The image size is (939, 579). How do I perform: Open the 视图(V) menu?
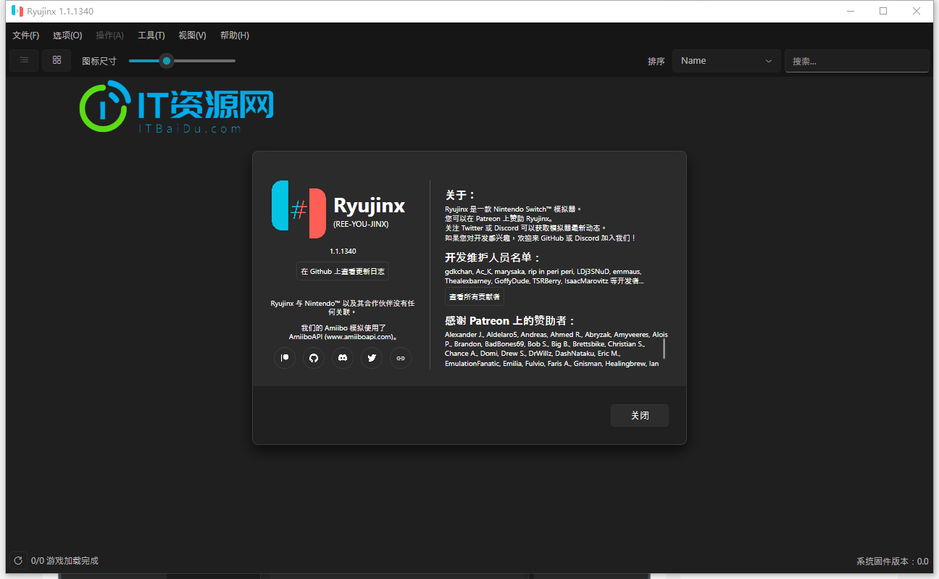[x=192, y=36]
